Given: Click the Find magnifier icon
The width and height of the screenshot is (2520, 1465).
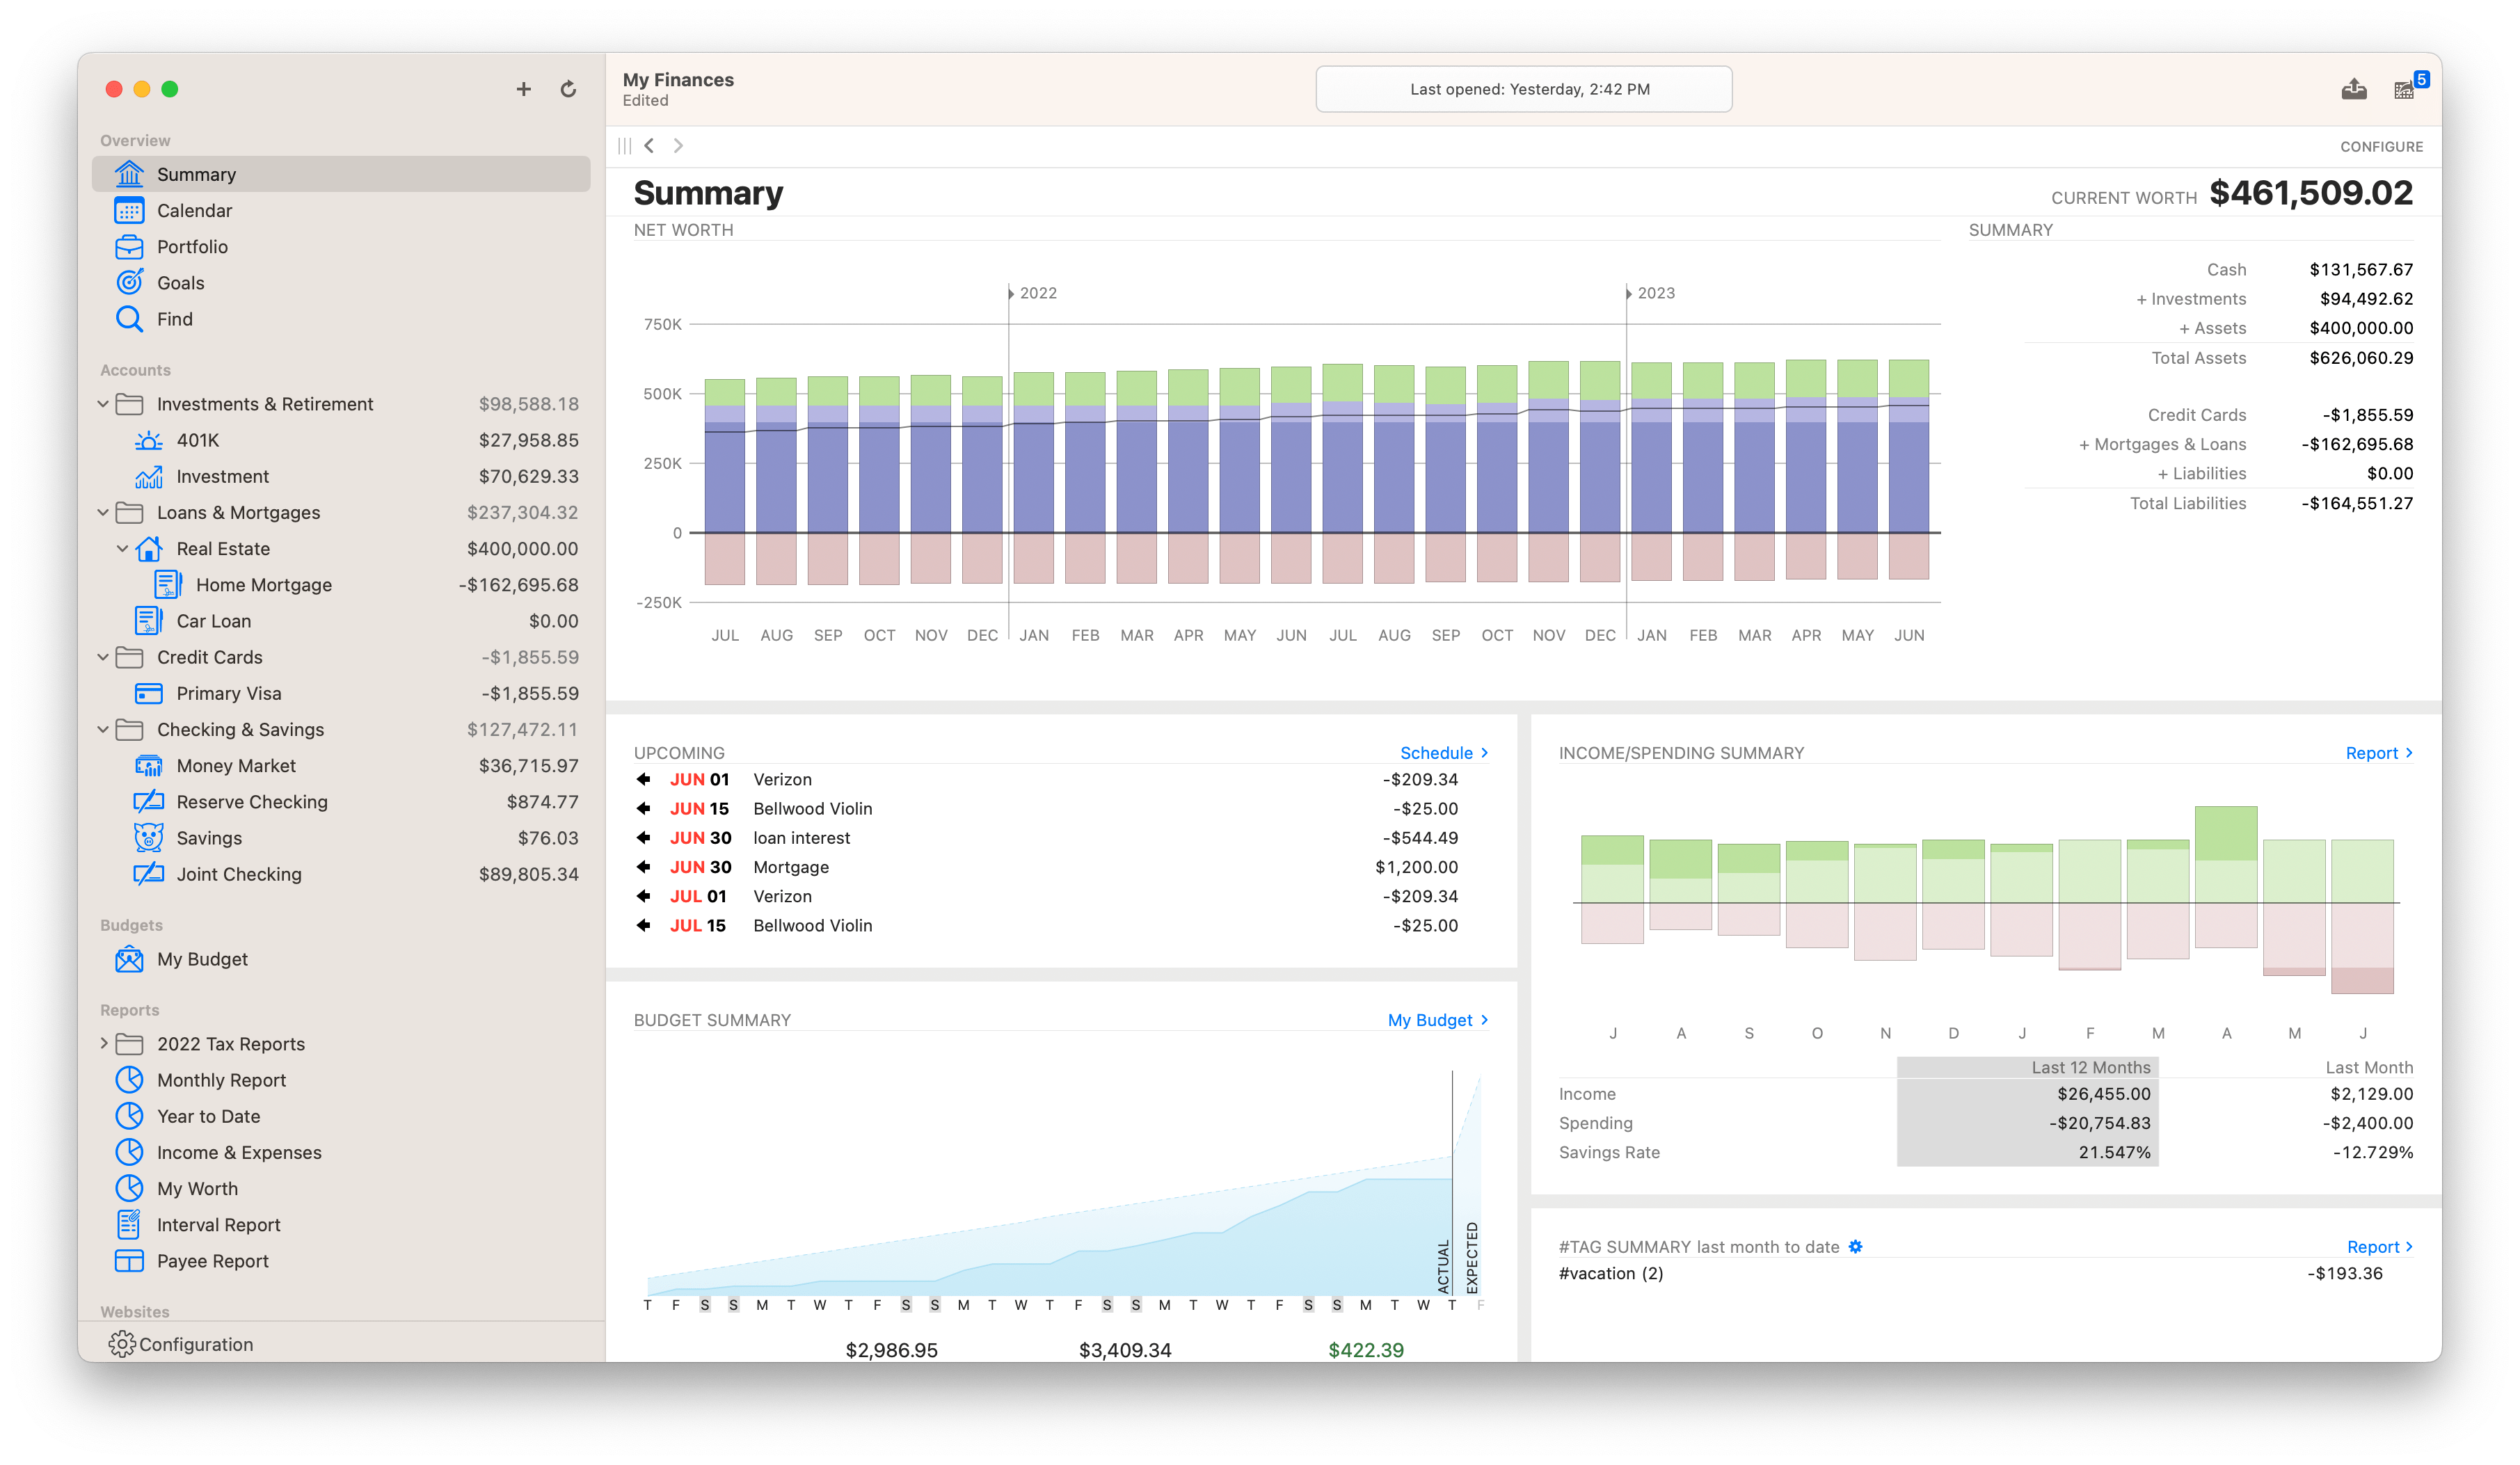Looking at the screenshot, I should tap(130, 318).
